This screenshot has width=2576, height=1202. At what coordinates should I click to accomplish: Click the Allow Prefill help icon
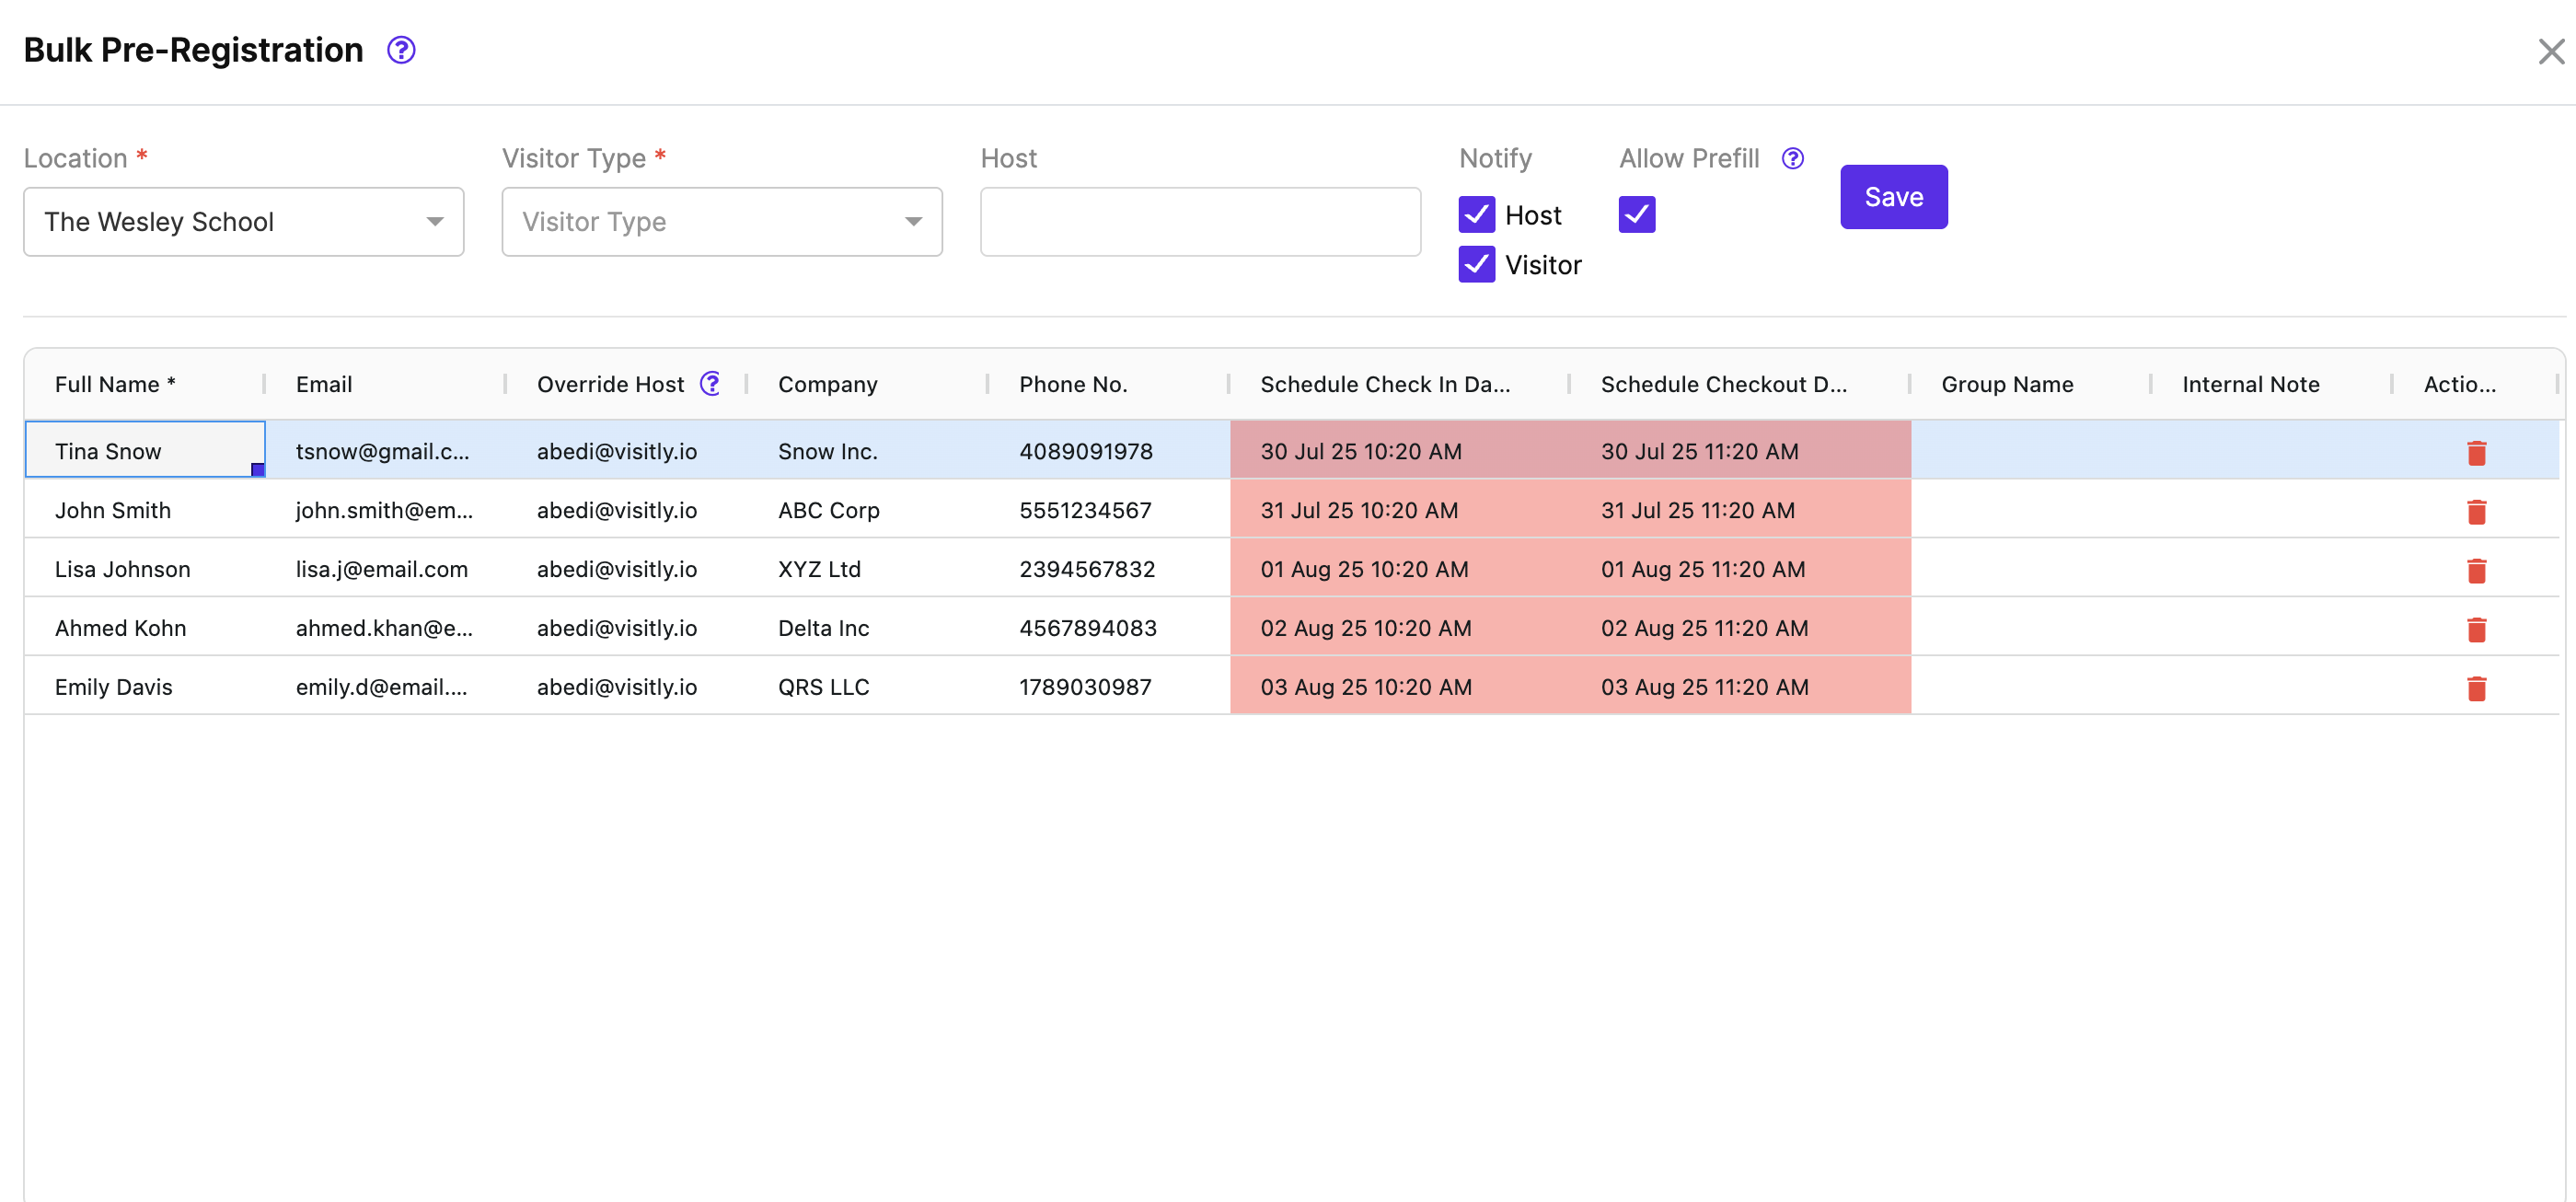pos(1792,158)
